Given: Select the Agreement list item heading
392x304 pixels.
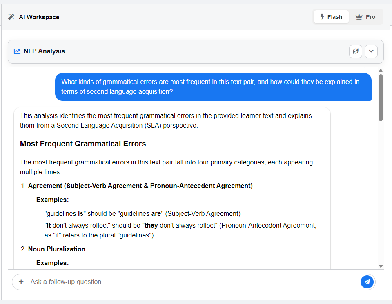Looking at the screenshot, I should click(x=140, y=186).
